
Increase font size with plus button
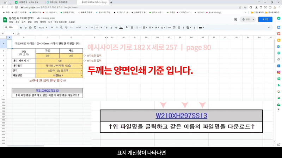click(x=102, y=28)
